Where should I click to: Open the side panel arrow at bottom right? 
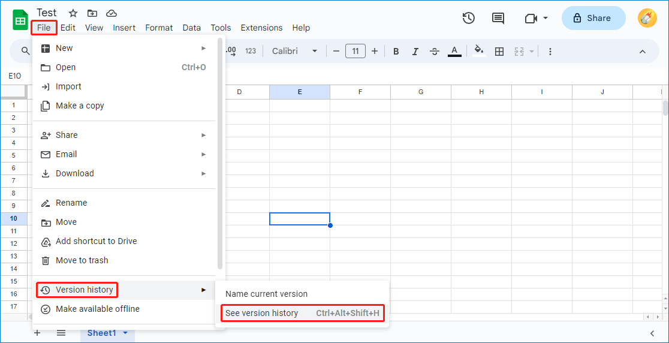pos(652,333)
